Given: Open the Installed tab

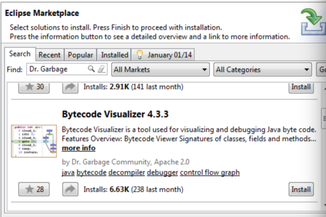Looking at the screenshot, I should [x=115, y=55].
